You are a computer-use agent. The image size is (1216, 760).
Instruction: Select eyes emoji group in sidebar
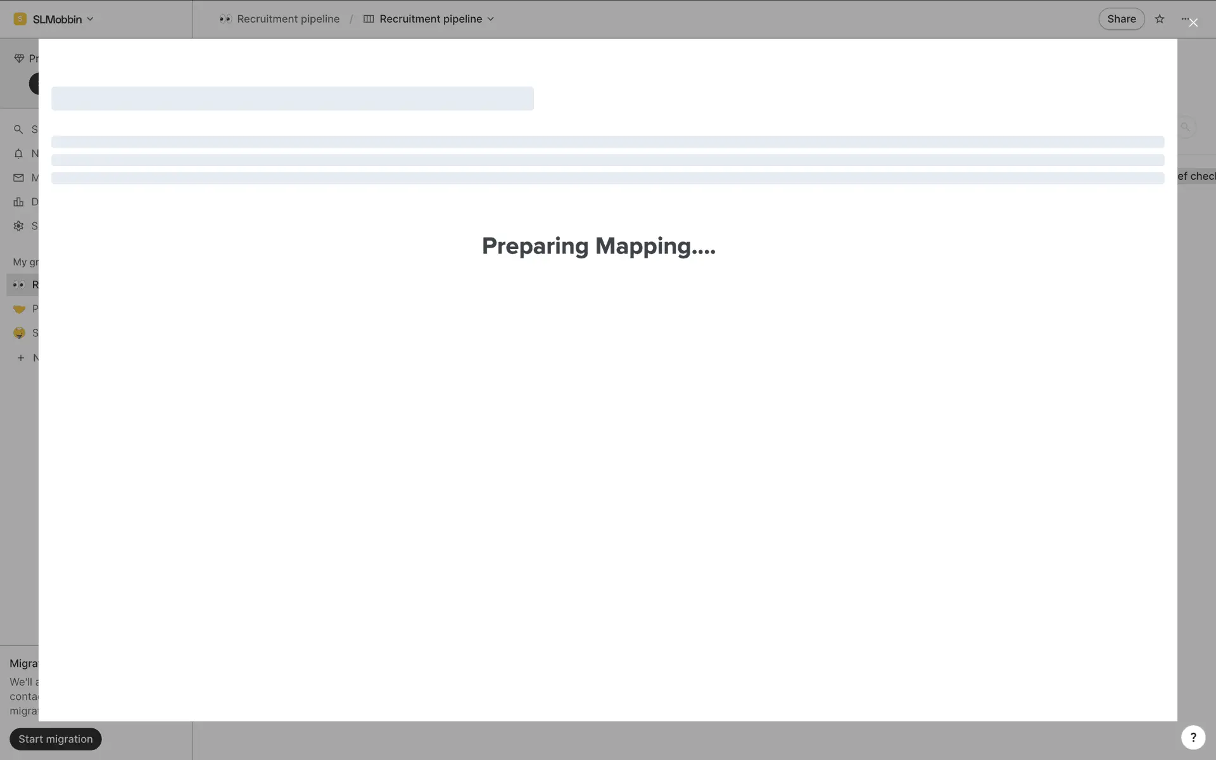coord(19,285)
